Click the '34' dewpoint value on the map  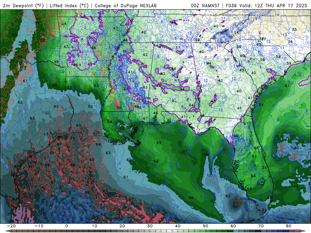(x=236, y=33)
